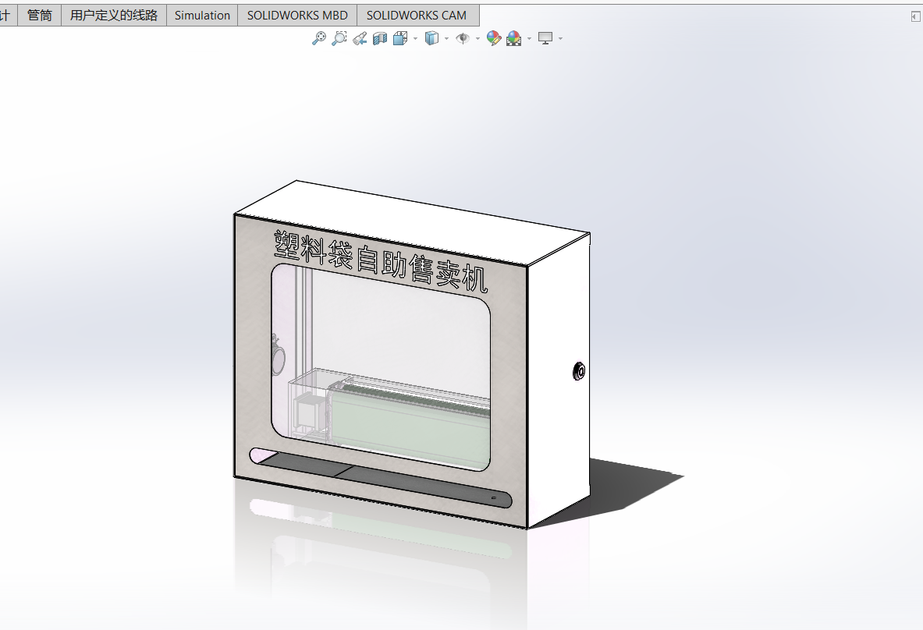This screenshot has height=630, width=923.
Task: Toggle the Hide/Show Items eye icon
Action: [x=463, y=39]
